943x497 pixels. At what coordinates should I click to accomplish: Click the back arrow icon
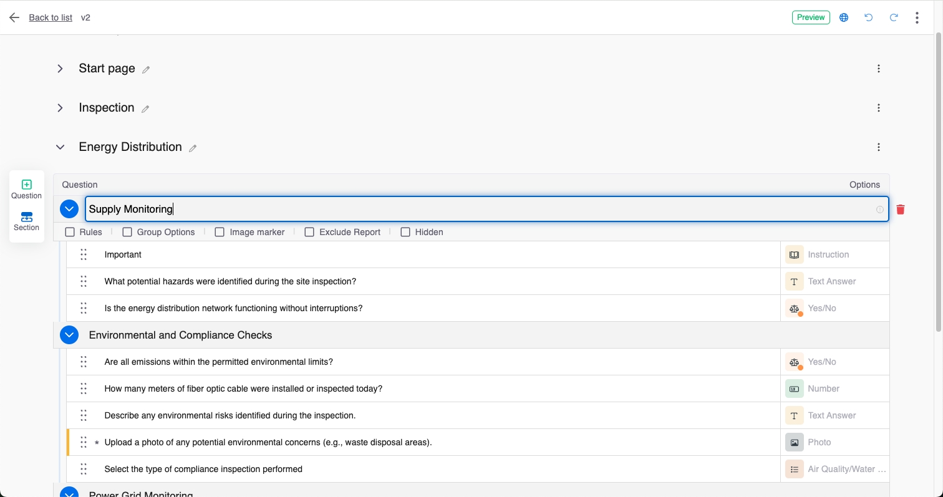[x=14, y=17]
